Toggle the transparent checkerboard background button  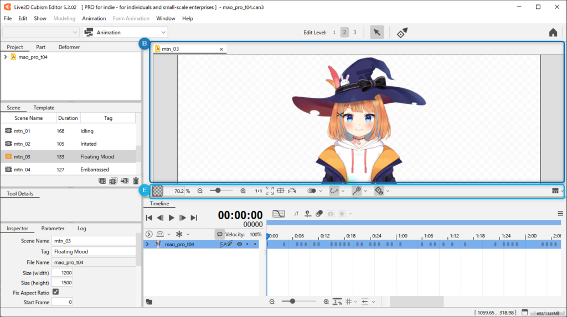[x=157, y=191]
